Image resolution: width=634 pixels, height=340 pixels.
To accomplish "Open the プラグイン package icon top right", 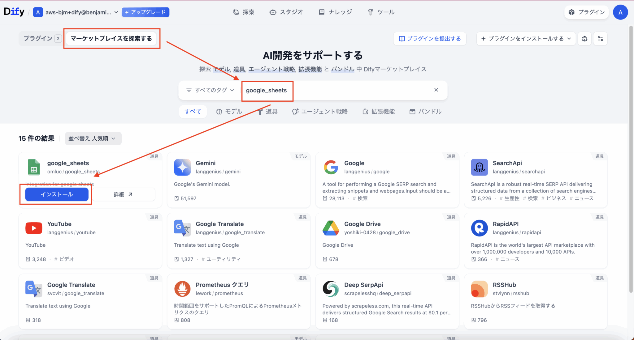I will click(x=572, y=12).
